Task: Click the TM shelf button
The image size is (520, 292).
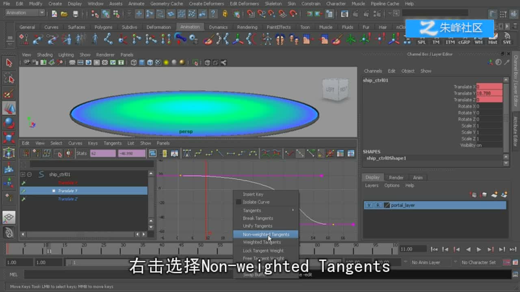Action: [436, 39]
